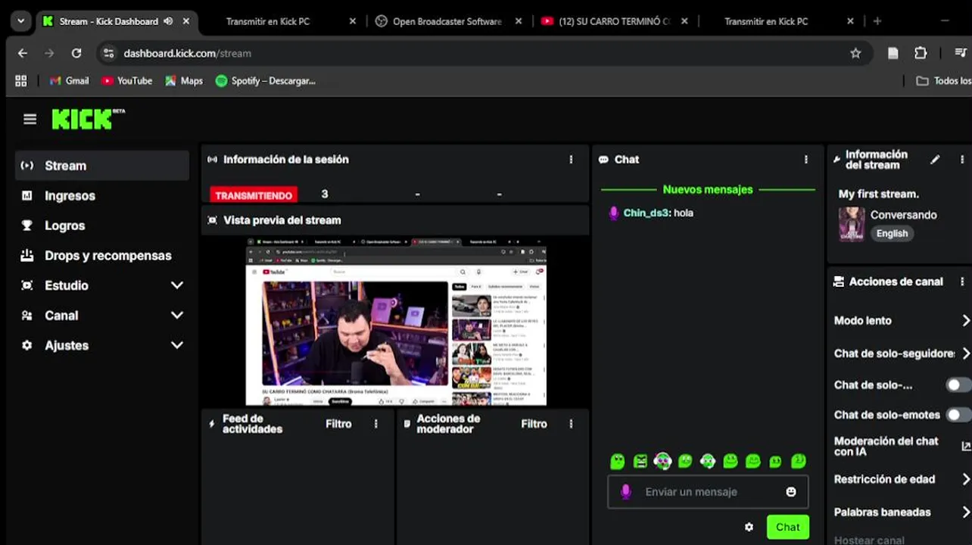Select the ninth green emote
This screenshot has width=972, height=545.
click(798, 461)
